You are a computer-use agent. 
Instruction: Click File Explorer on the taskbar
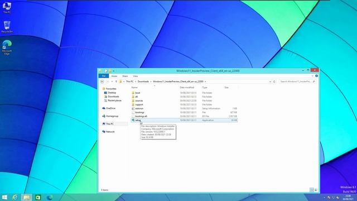click(26, 197)
